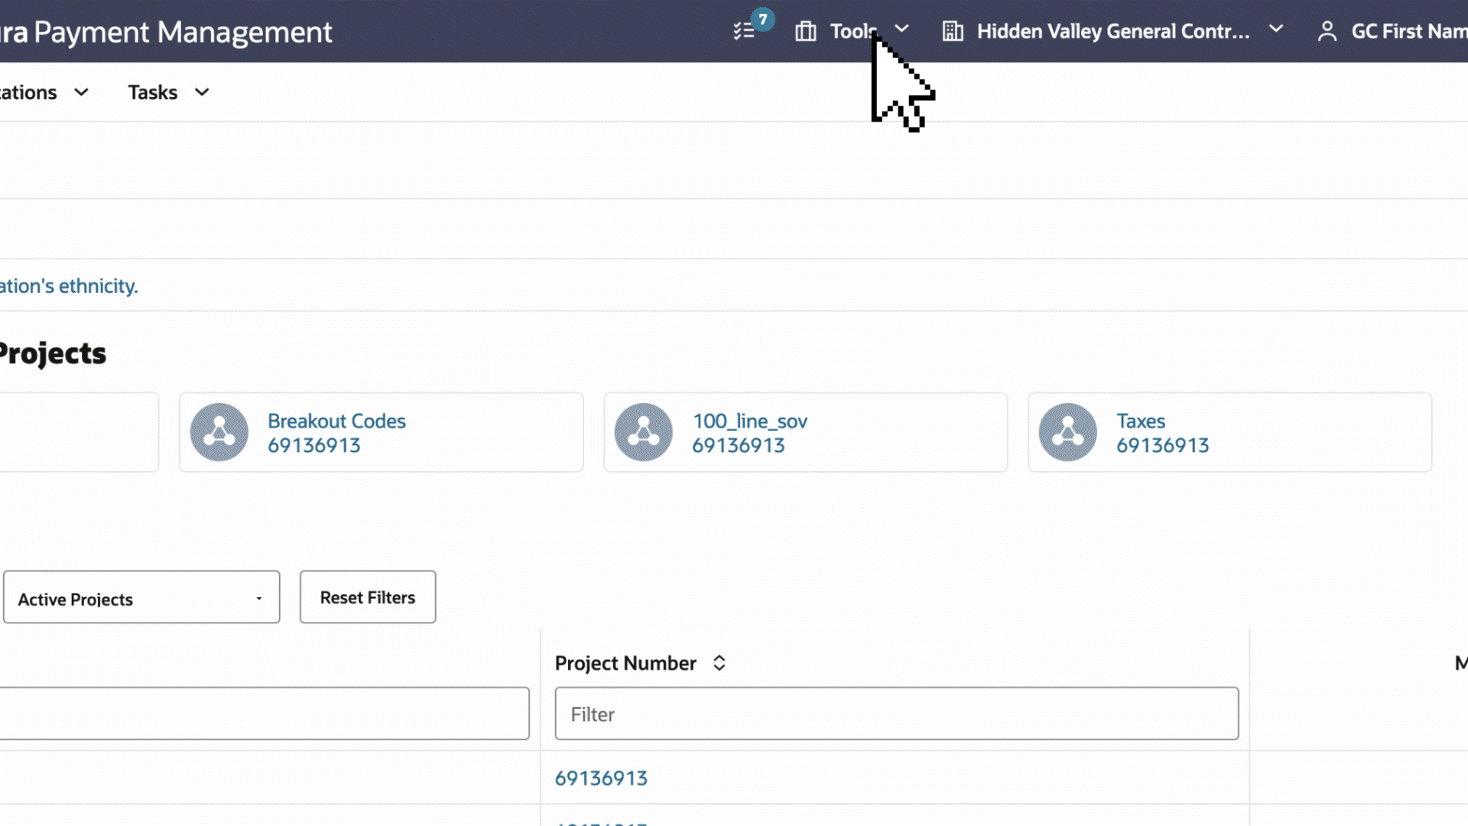Click the 100_line_sov project avatar icon
This screenshot has width=1468, height=826.
pos(644,432)
